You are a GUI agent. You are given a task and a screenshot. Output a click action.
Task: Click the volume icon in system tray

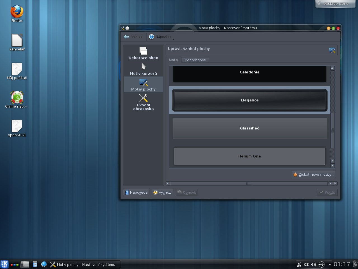coord(313,264)
